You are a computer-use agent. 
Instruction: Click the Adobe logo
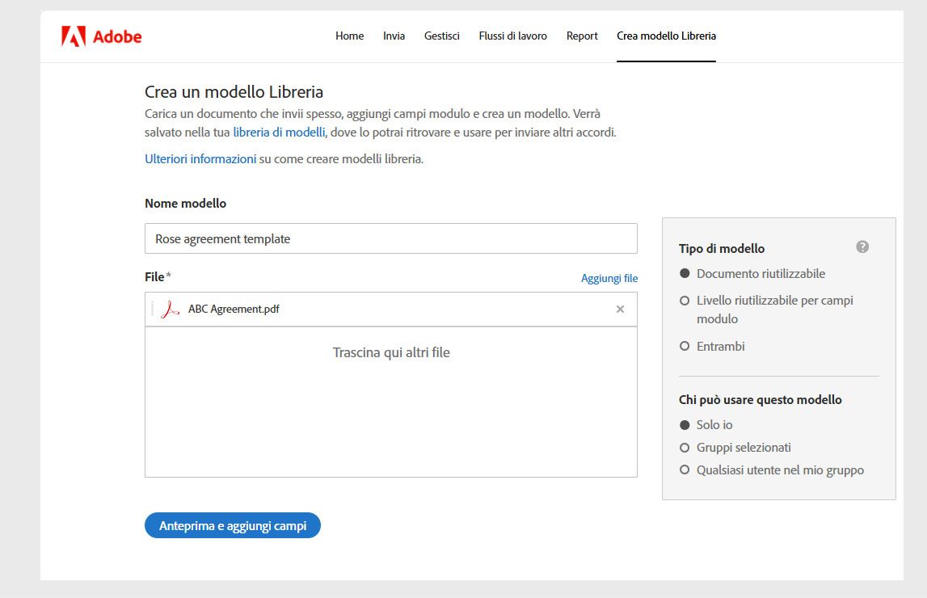click(100, 36)
